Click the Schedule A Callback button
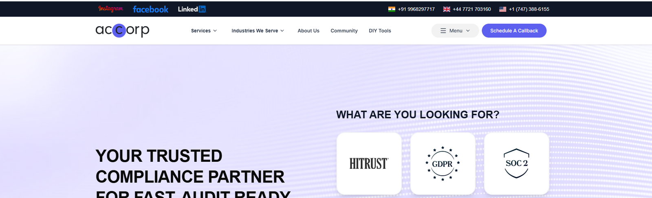The image size is (652, 198). 514,31
